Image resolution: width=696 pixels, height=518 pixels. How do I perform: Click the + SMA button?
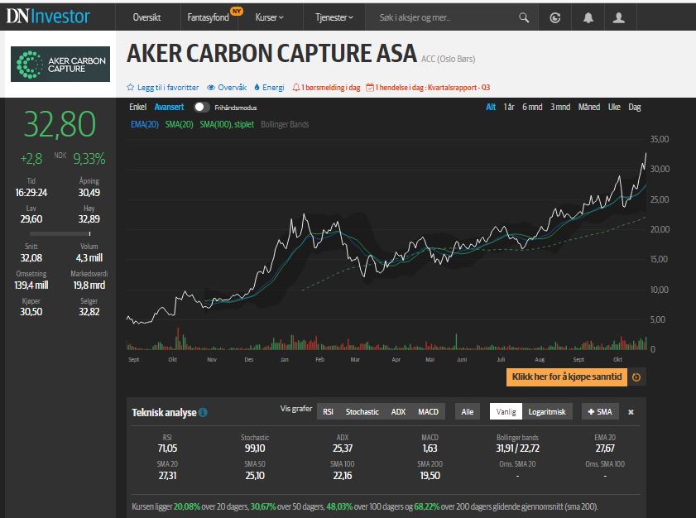600,411
